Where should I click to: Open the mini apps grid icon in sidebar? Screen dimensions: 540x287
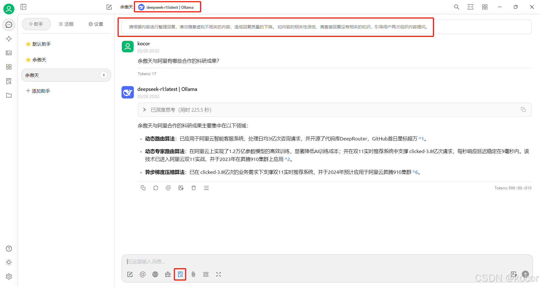click(9, 67)
